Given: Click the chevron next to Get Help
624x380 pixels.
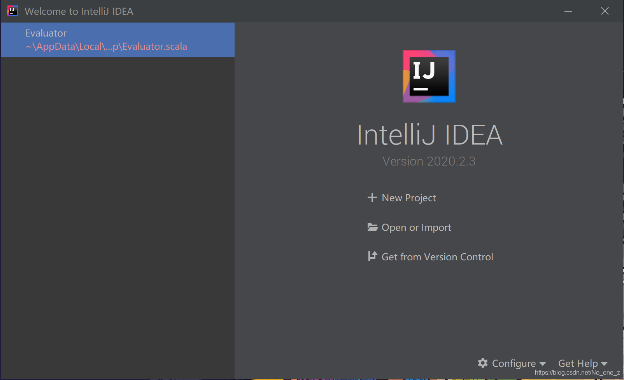Looking at the screenshot, I should tap(604, 364).
